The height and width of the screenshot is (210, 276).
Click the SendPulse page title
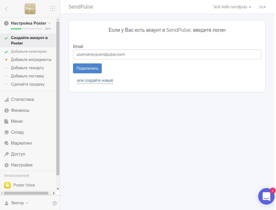(x=81, y=7)
